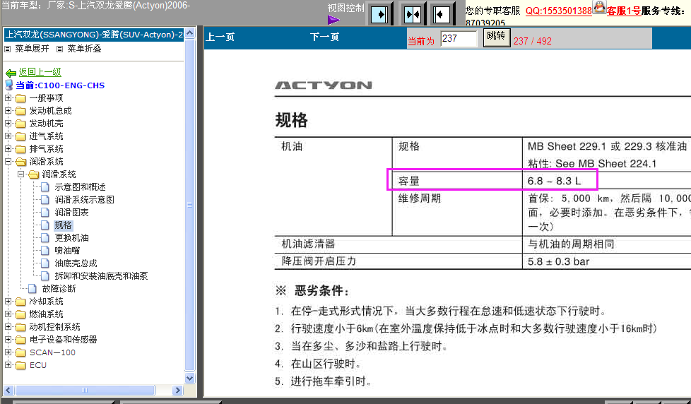Click the 上汽双龙(SSANGYONG) tree header
Image resolution: width=691 pixels, height=404 pixels.
(x=94, y=35)
